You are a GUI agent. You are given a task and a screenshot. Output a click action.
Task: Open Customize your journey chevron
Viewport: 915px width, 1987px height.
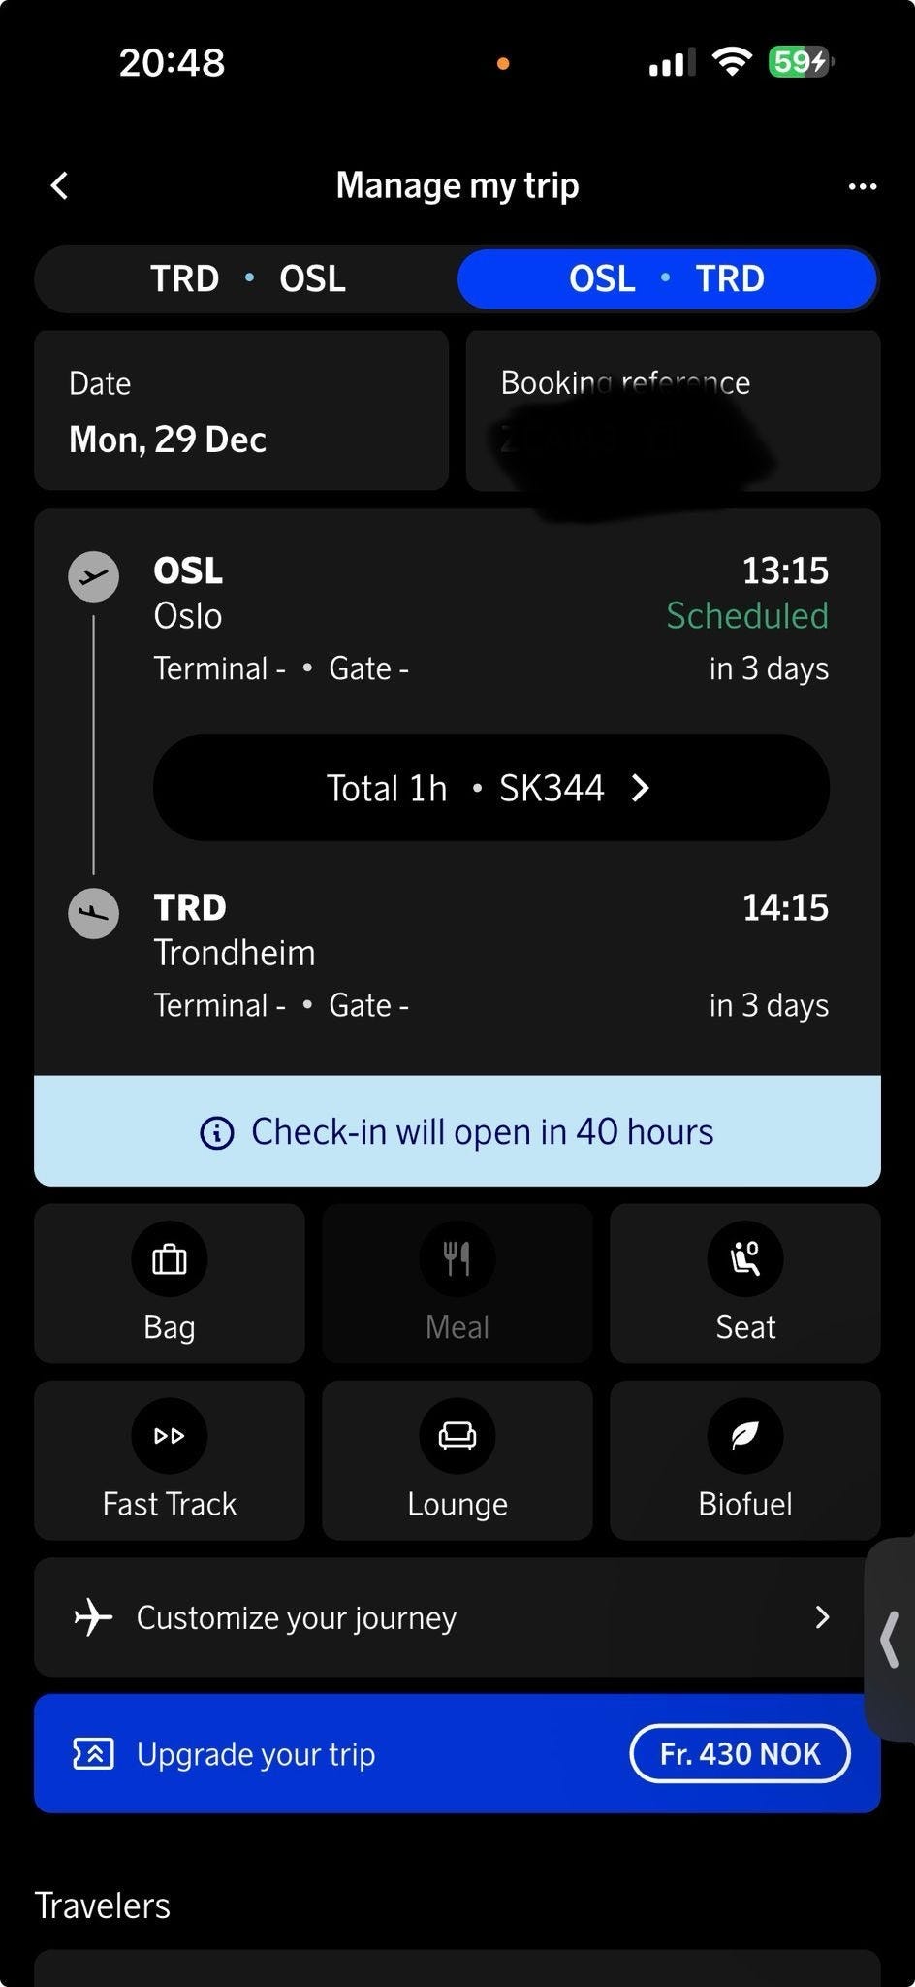[822, 1617]
